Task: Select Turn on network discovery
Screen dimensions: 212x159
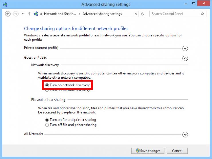Action: pyautogui.click(x=67, y=85)
